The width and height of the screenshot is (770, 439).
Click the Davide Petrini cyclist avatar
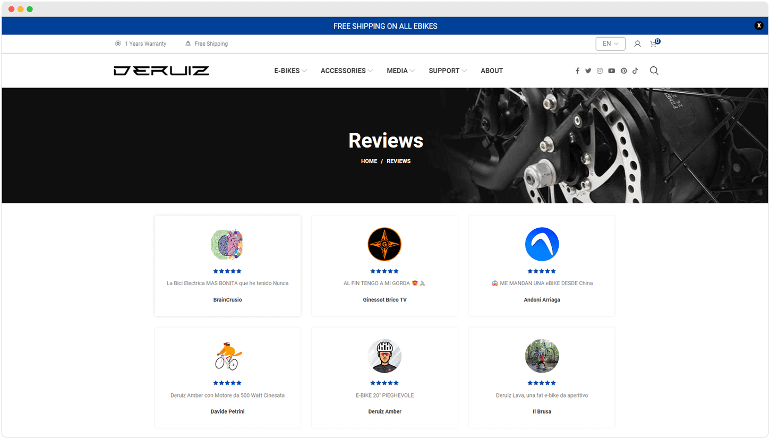[227, 356]
